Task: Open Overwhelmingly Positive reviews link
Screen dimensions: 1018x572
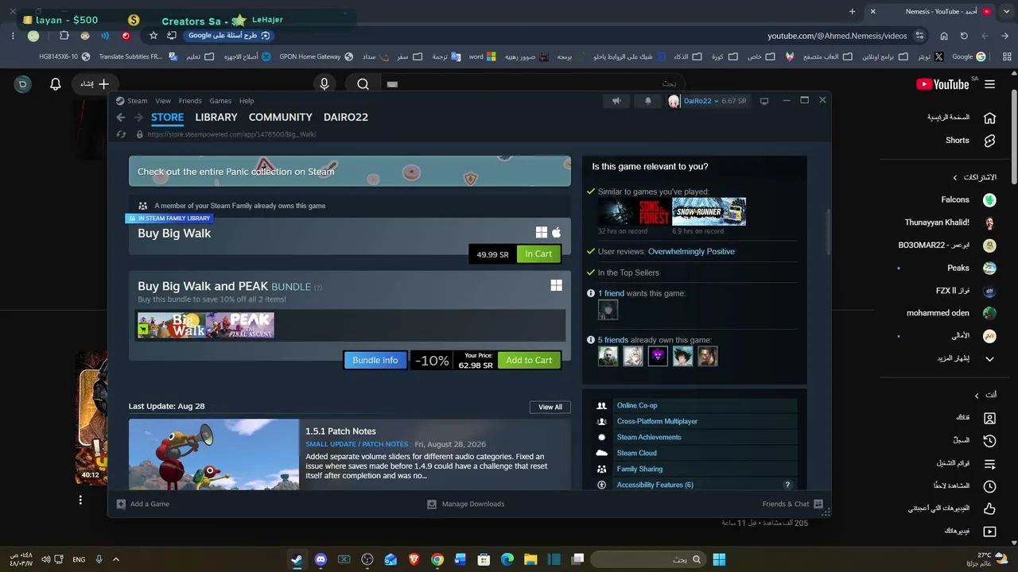Action: pos(691,252)
